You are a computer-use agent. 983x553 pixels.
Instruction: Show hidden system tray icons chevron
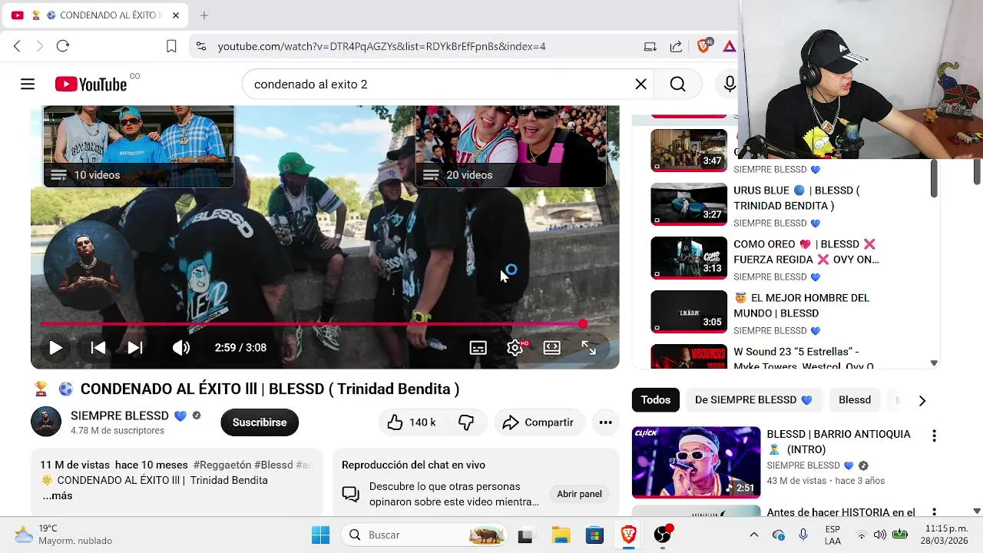[753, 535]
